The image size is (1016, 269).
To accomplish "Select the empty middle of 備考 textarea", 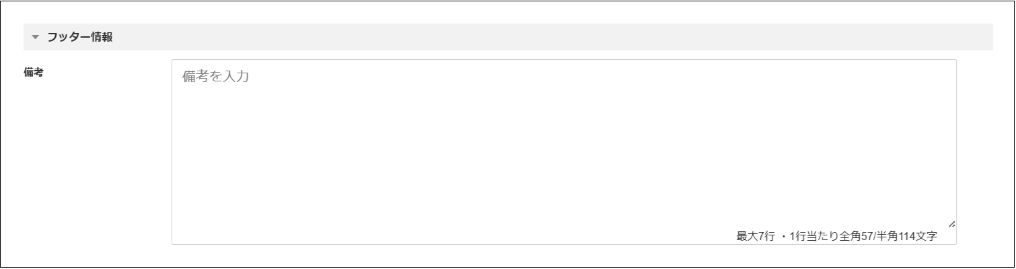I will pyautogui.click(x=563, y=151).
